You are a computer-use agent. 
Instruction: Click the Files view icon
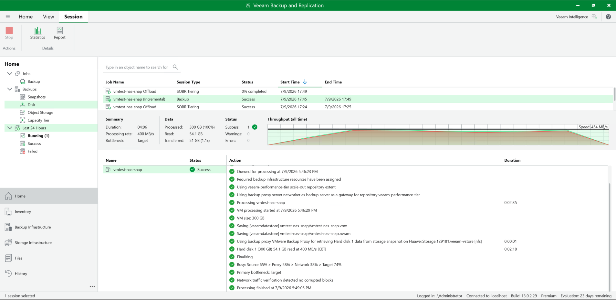[x=8, y=258]
